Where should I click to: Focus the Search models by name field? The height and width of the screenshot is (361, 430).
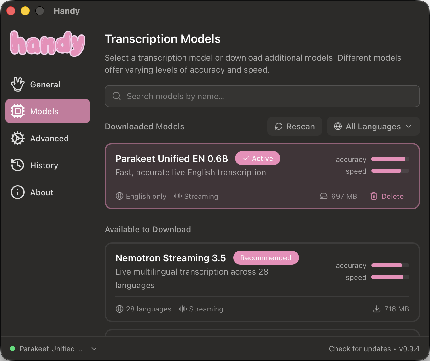click(x=262, y=96)
